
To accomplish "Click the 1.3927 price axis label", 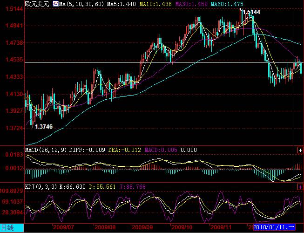I will tap(14, 111).
